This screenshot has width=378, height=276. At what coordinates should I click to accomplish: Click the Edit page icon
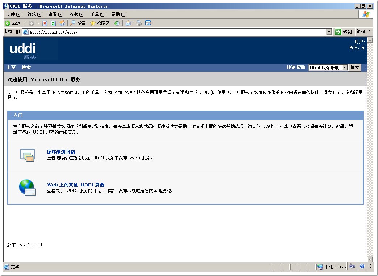pyautogui.click(x=148, y=23)
